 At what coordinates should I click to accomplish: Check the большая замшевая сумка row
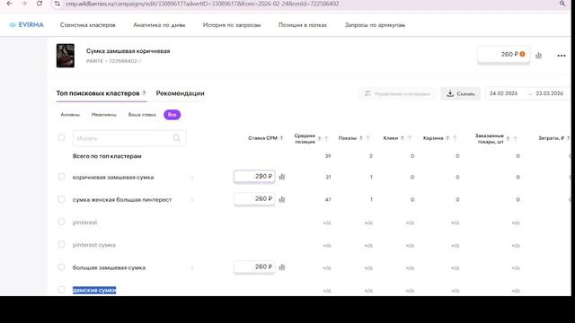click(61, 267)
